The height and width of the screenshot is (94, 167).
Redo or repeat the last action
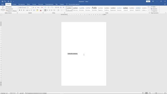tap(8, 2)
